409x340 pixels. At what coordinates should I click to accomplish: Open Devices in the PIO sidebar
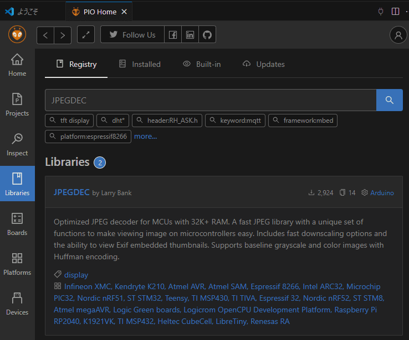(17, 304)
